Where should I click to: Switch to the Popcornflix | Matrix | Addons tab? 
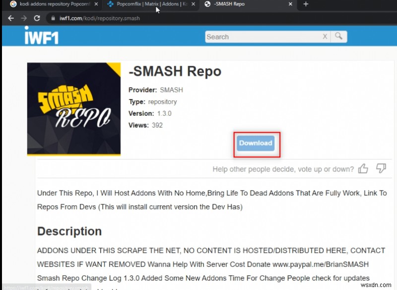(152, 4)
